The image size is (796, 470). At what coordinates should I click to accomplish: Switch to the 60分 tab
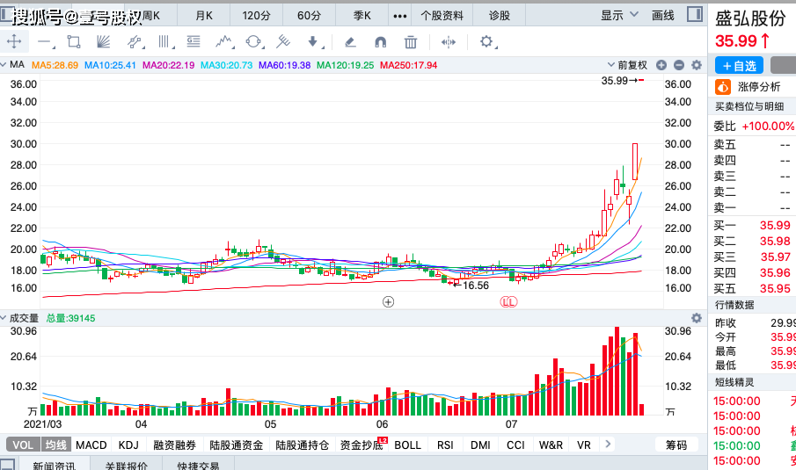pos(309,16)
